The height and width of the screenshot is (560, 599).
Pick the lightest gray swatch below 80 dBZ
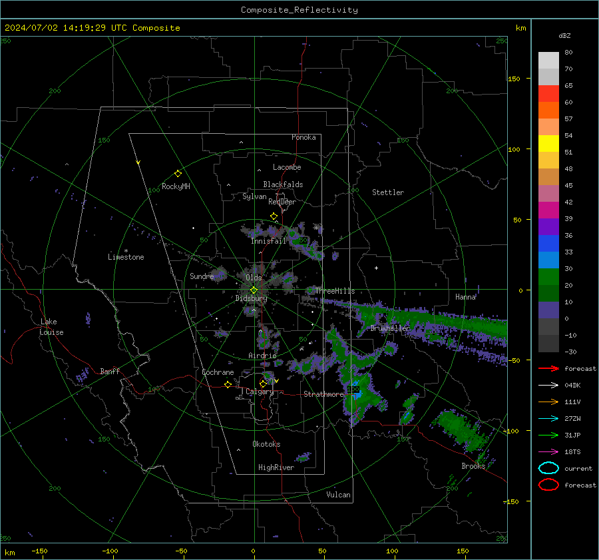(x=548, y=60)
